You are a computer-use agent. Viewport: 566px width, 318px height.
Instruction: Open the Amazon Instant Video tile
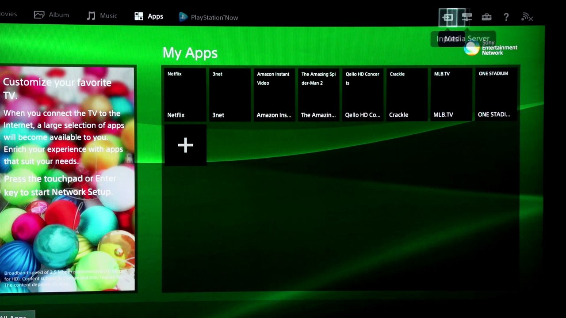(x=274, y=95)
